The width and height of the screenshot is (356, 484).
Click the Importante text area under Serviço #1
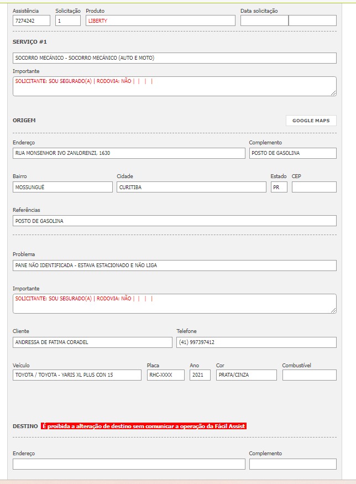[174, 86]
